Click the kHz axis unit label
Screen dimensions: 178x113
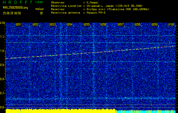coord(3,23)
